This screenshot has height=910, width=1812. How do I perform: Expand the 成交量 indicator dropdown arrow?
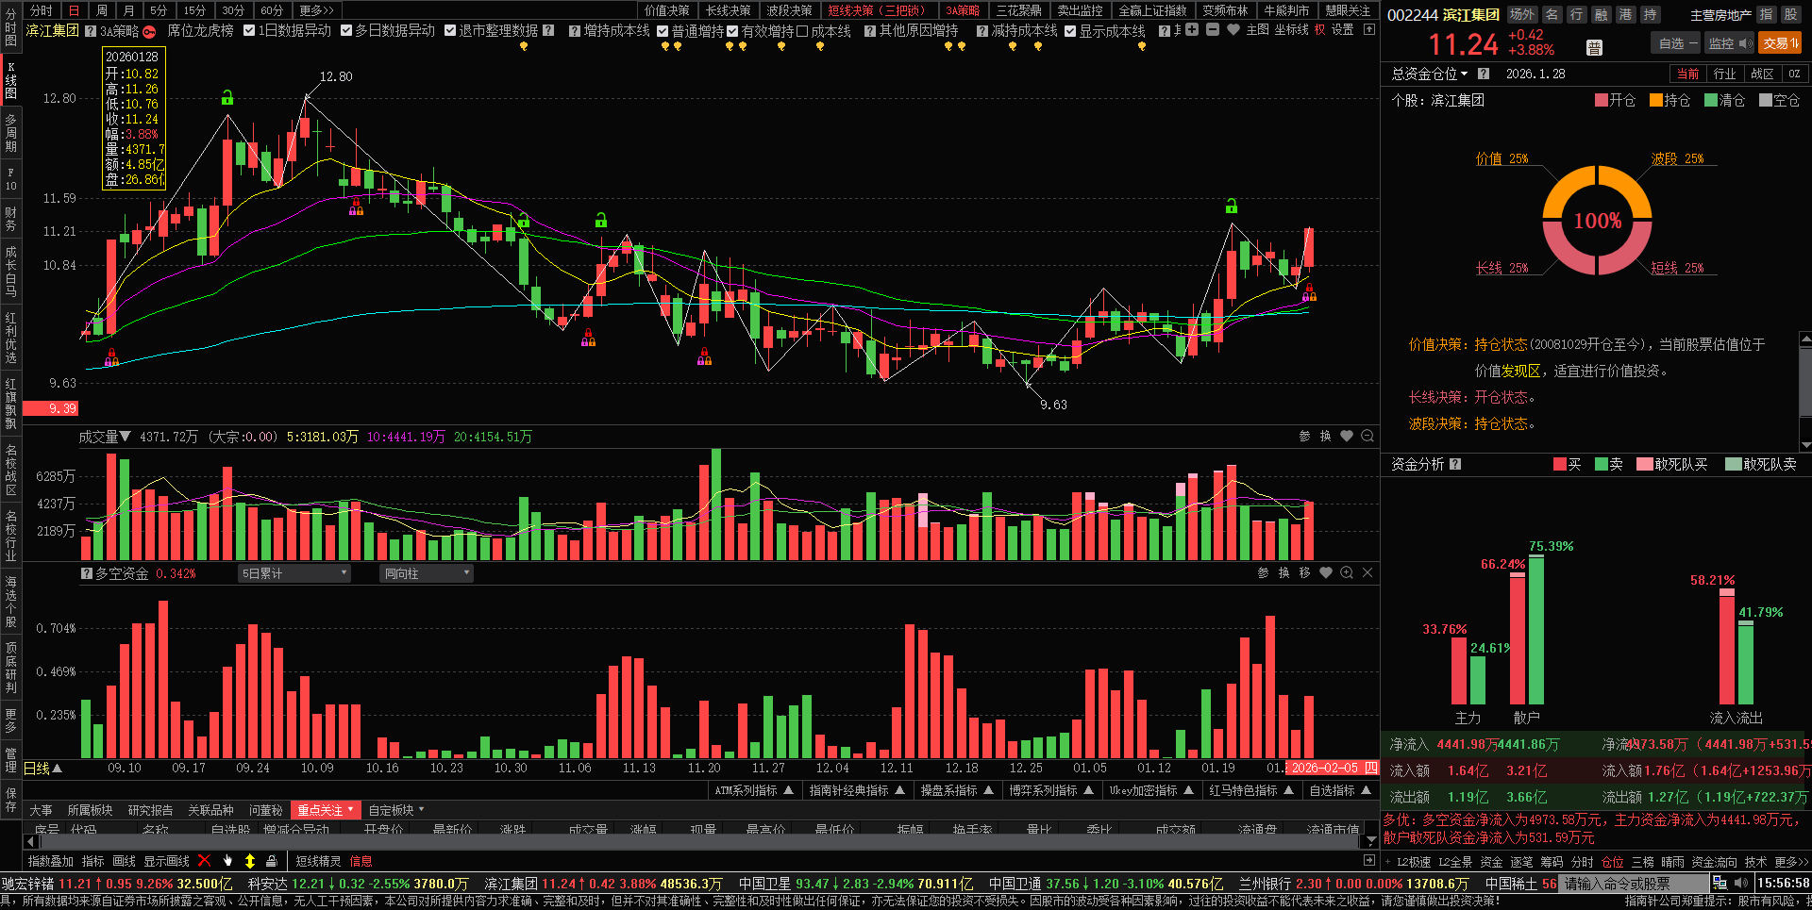coord(125,437)
